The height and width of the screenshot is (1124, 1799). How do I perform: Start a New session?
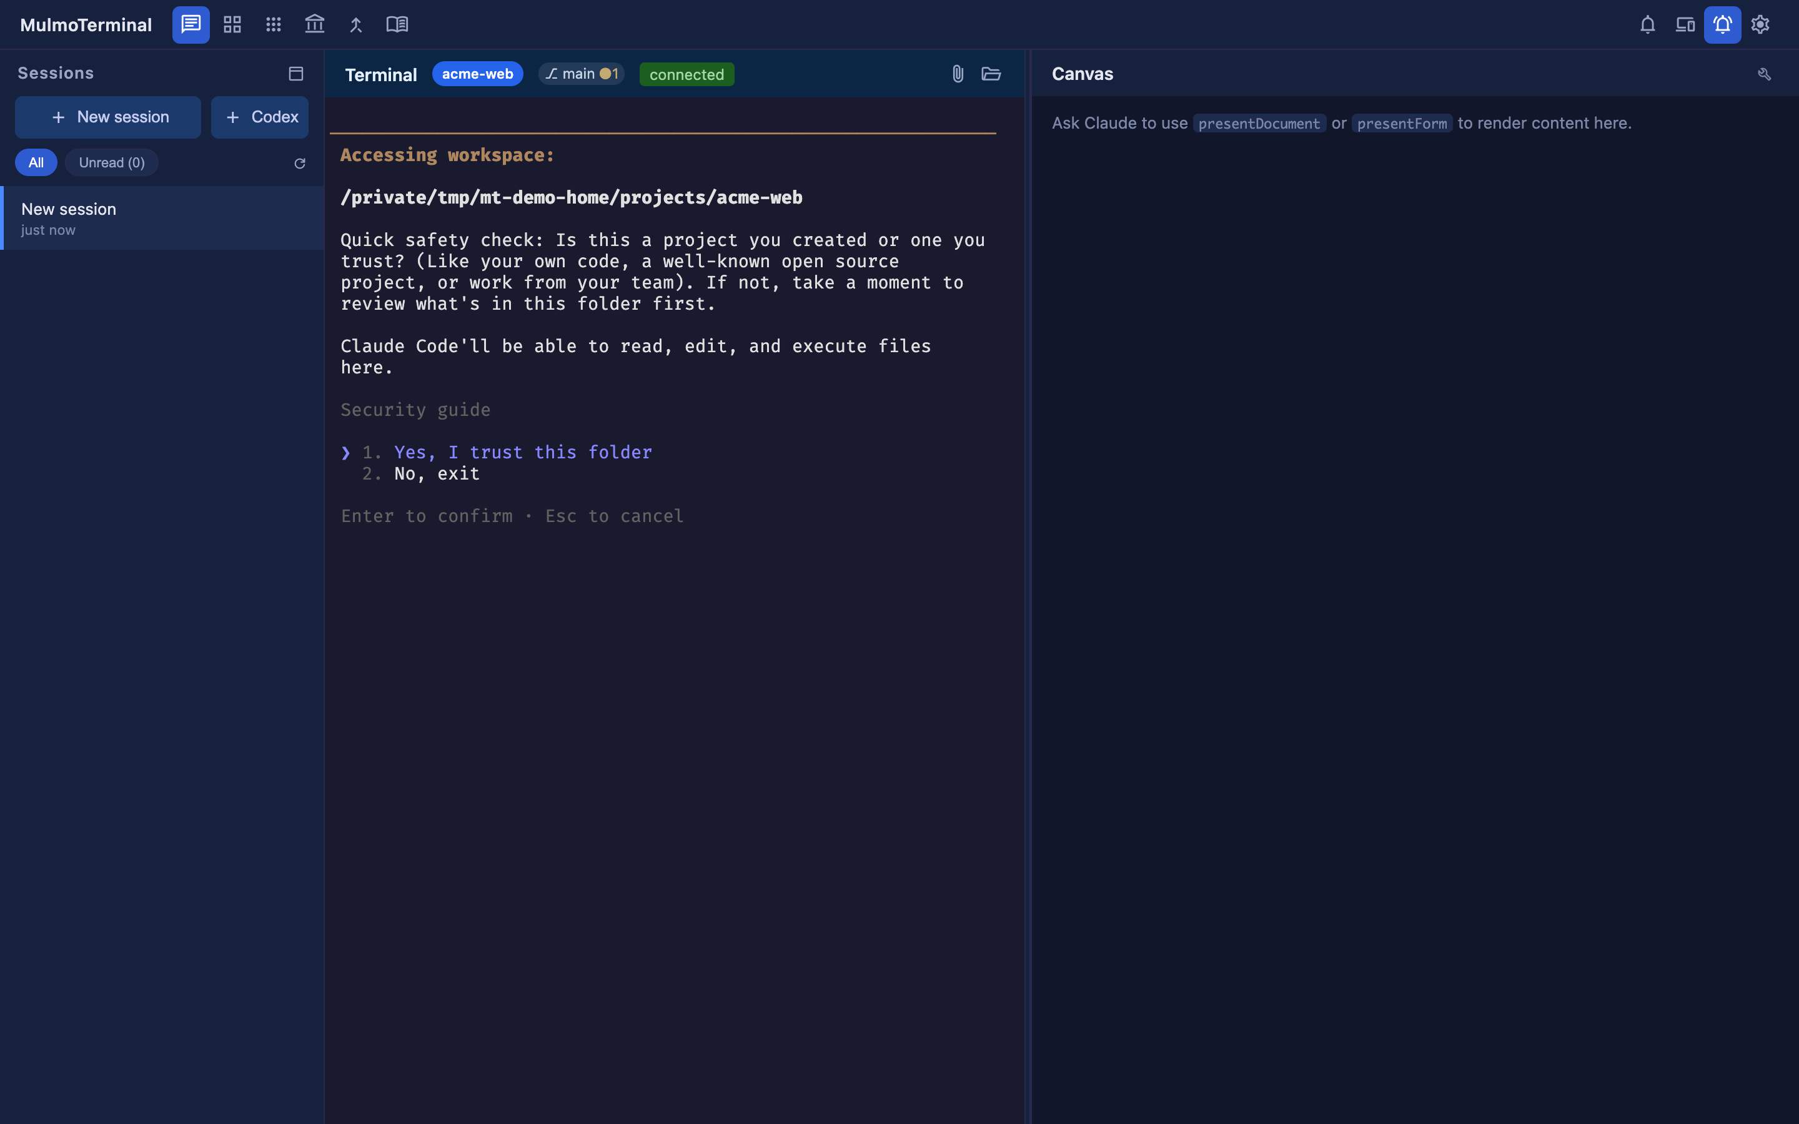click(x=108, y=117)
